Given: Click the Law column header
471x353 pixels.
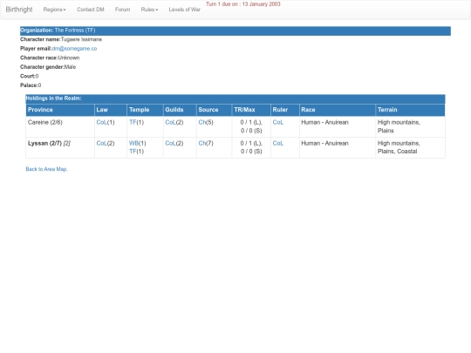Looking at the screenshot, I should 111,110.
